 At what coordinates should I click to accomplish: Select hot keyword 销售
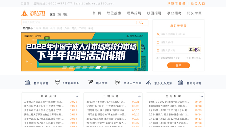click(x=45, y=28)
